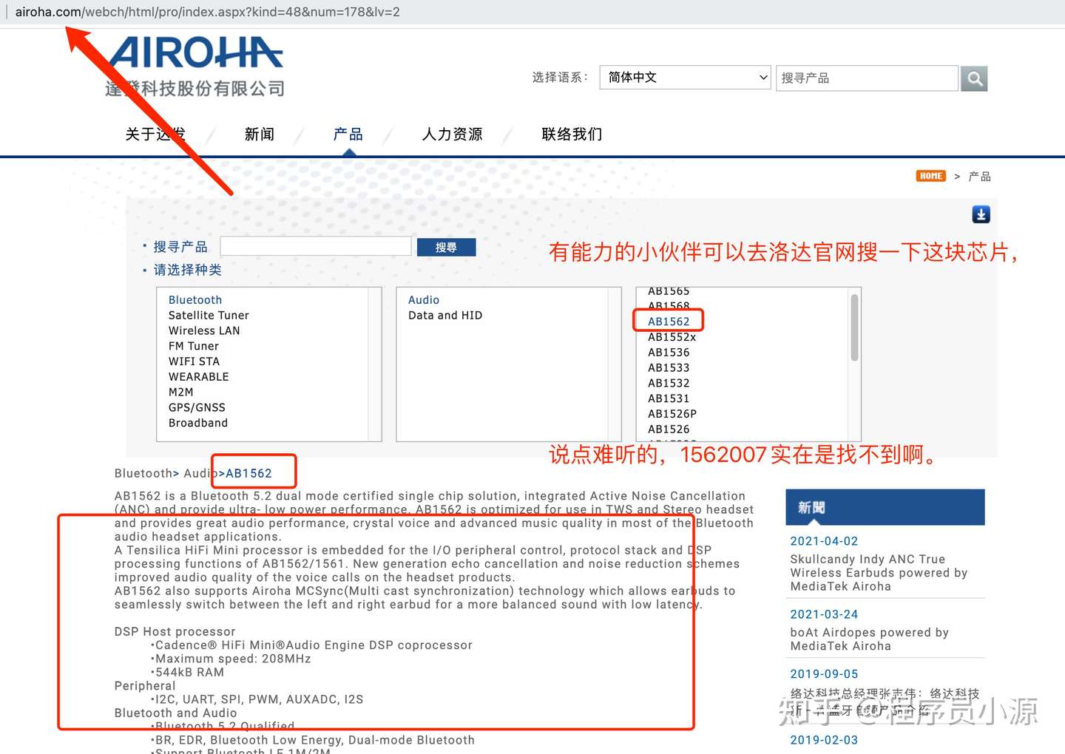
Task: Select Audio subcategory
Action: 424,300
